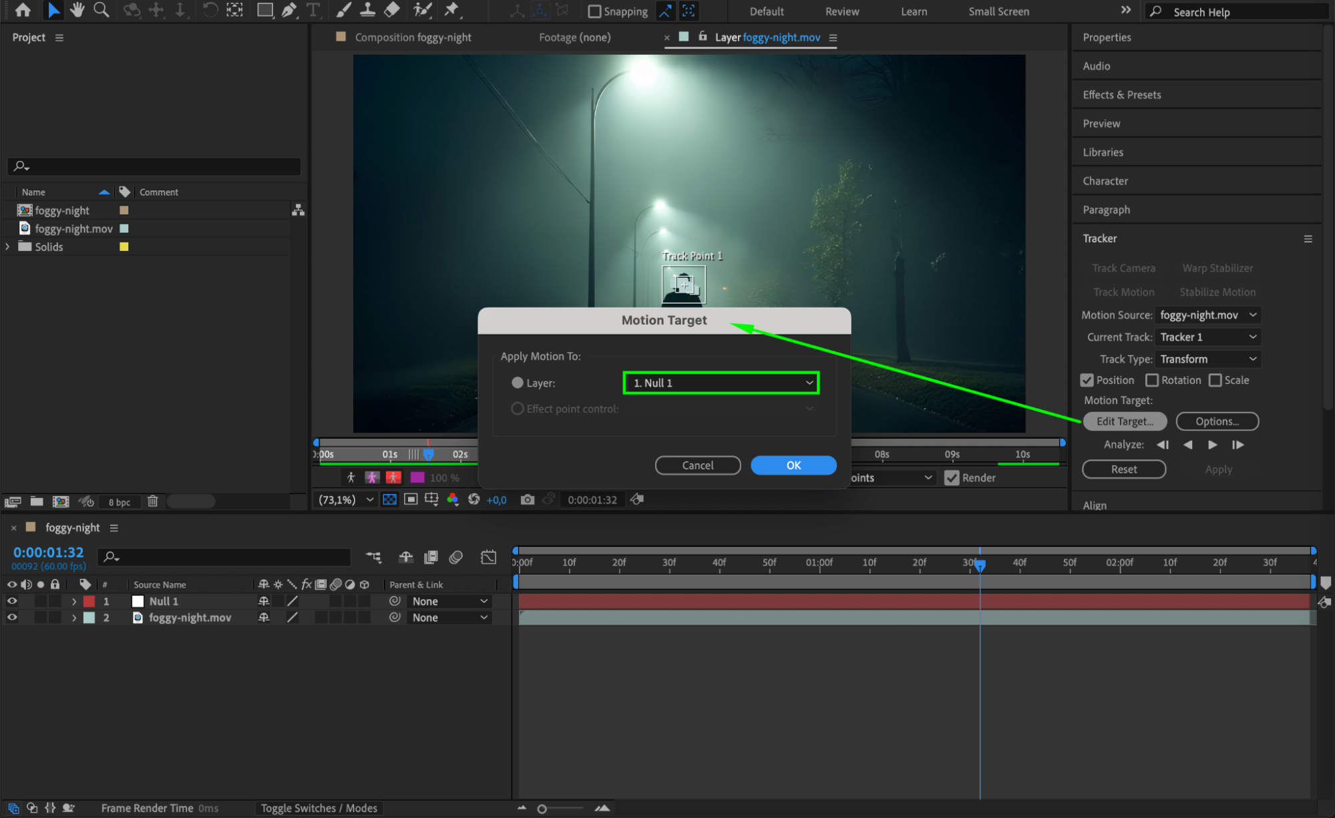Click the Edit Target button
1335x818 pixels.
click(x=1124, y=421)
